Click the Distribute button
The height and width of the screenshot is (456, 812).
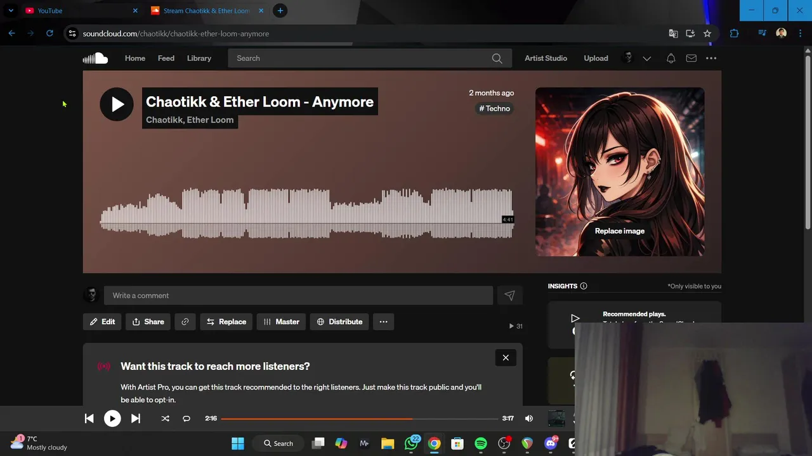point(339,322)
